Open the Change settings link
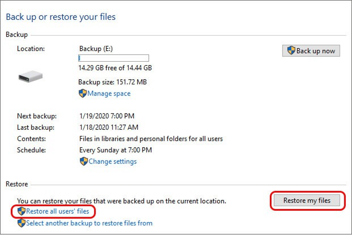The image size is (352, 235). 113,161
